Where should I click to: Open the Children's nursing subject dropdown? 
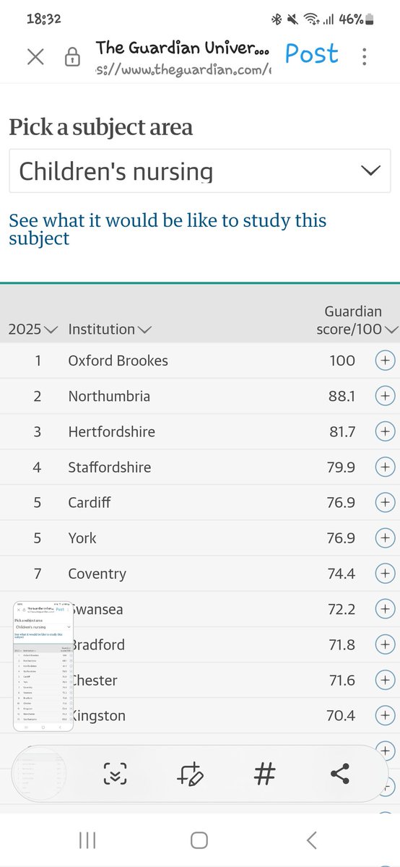click(x=200, y=171)
